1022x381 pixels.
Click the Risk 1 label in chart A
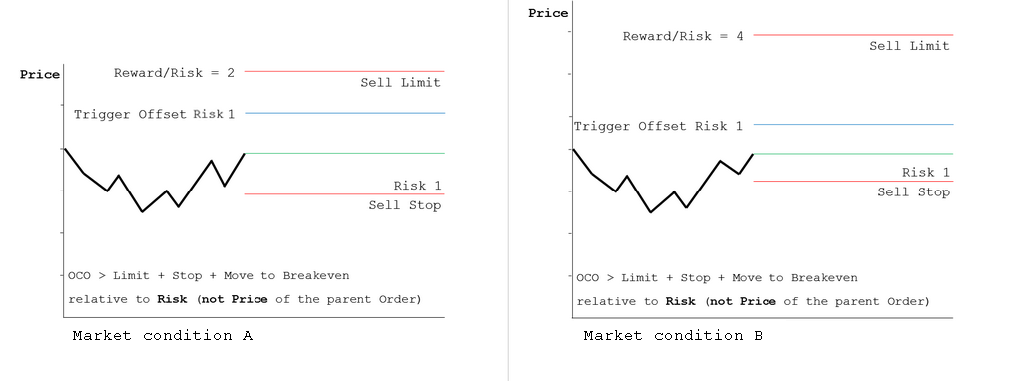coord(417,186)
